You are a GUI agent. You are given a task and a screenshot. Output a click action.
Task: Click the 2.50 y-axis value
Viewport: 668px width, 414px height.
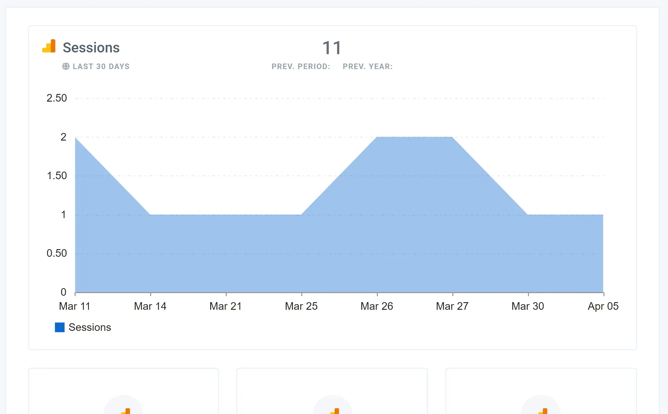(57, 98)
